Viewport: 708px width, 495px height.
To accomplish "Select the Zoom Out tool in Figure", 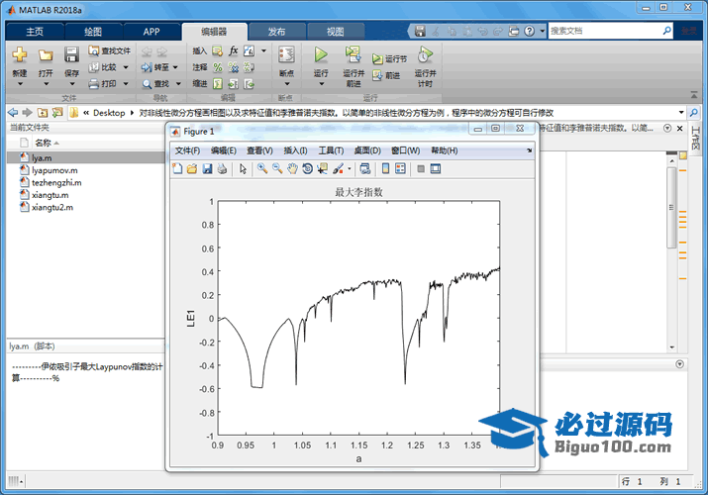I will (x=277, y=168).
